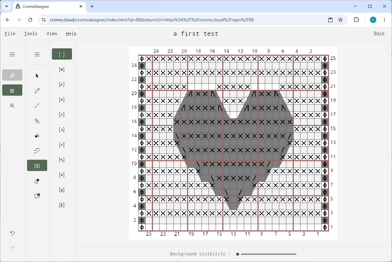Go back in browser history
The height and width of the screenshot is (262, 392).
point(8,20)
